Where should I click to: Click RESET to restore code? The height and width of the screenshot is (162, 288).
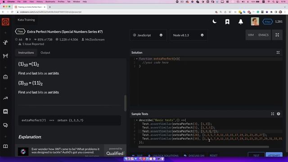tap(214, 156)
